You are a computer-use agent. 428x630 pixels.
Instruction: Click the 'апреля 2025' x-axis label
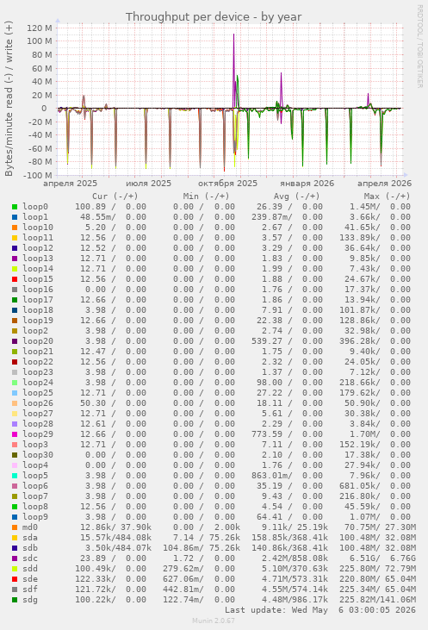[71, 184]
